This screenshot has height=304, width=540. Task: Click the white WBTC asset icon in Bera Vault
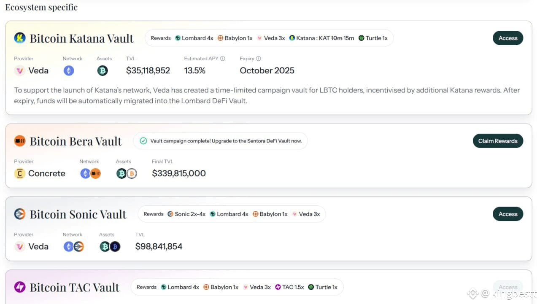coord(132,173)
